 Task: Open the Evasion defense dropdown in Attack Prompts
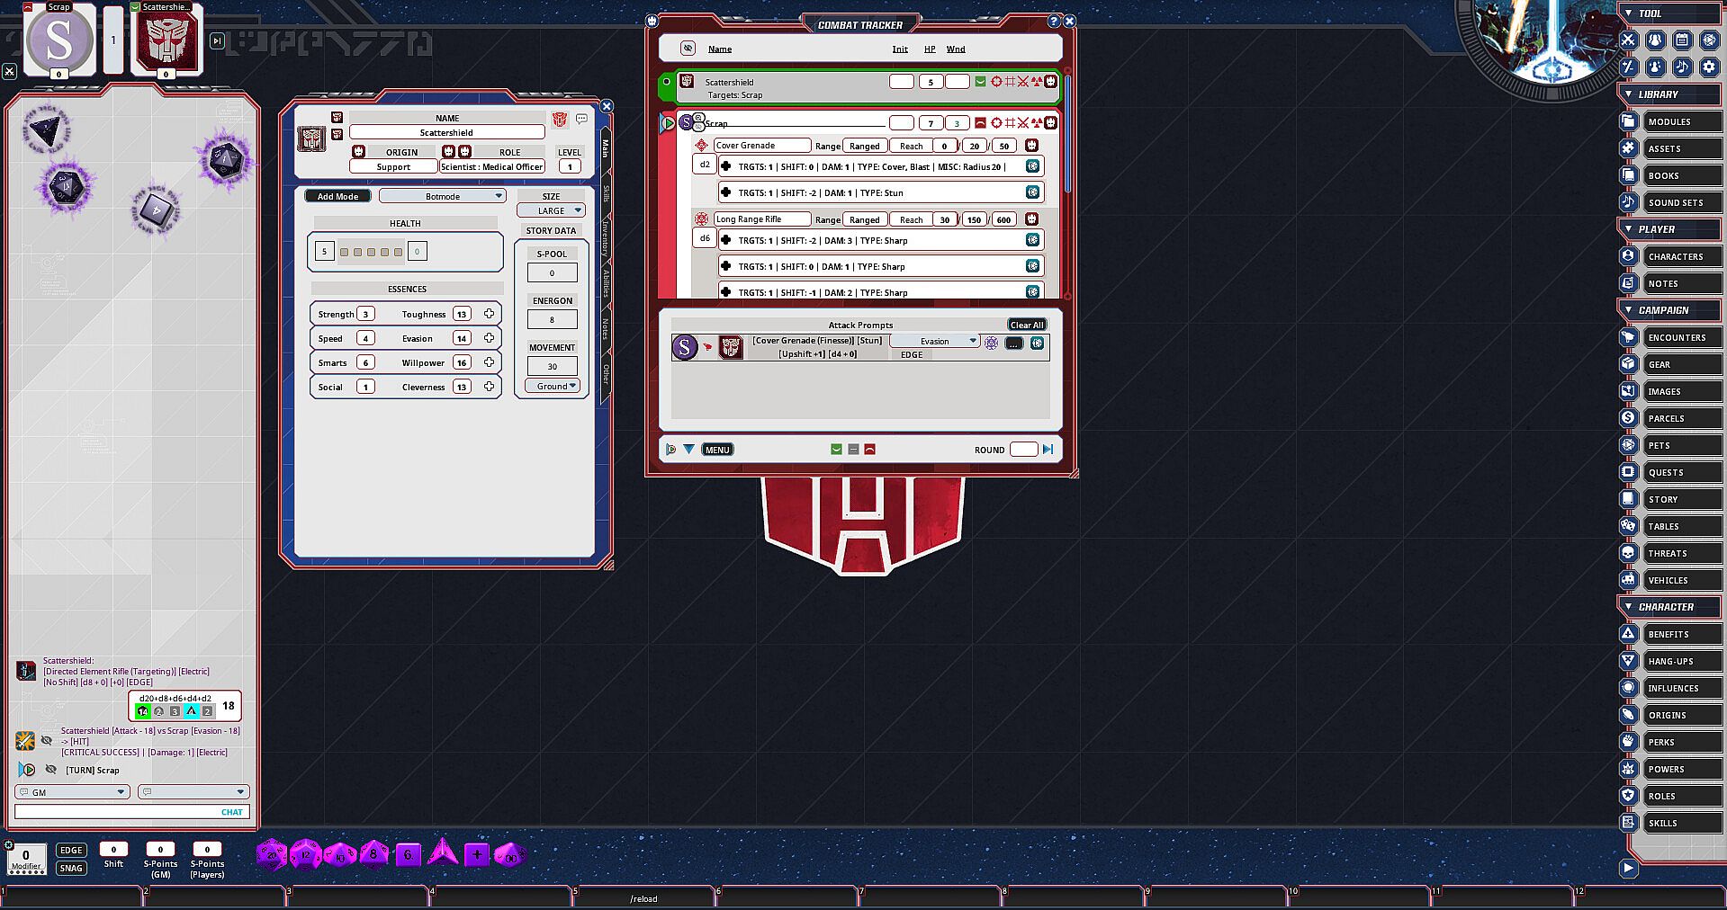coord(935,341)
